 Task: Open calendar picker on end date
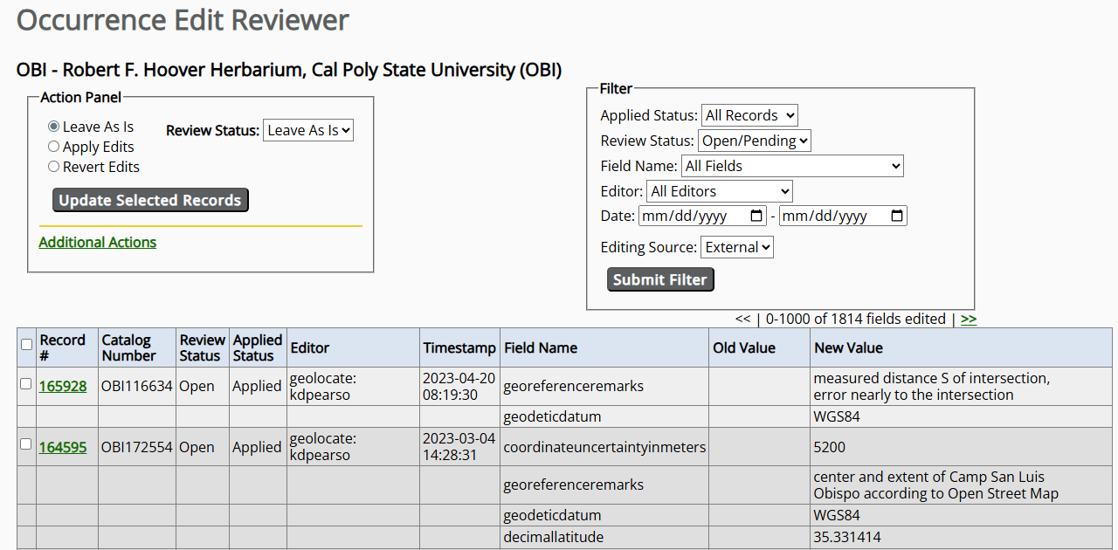[x=896, y=216]
